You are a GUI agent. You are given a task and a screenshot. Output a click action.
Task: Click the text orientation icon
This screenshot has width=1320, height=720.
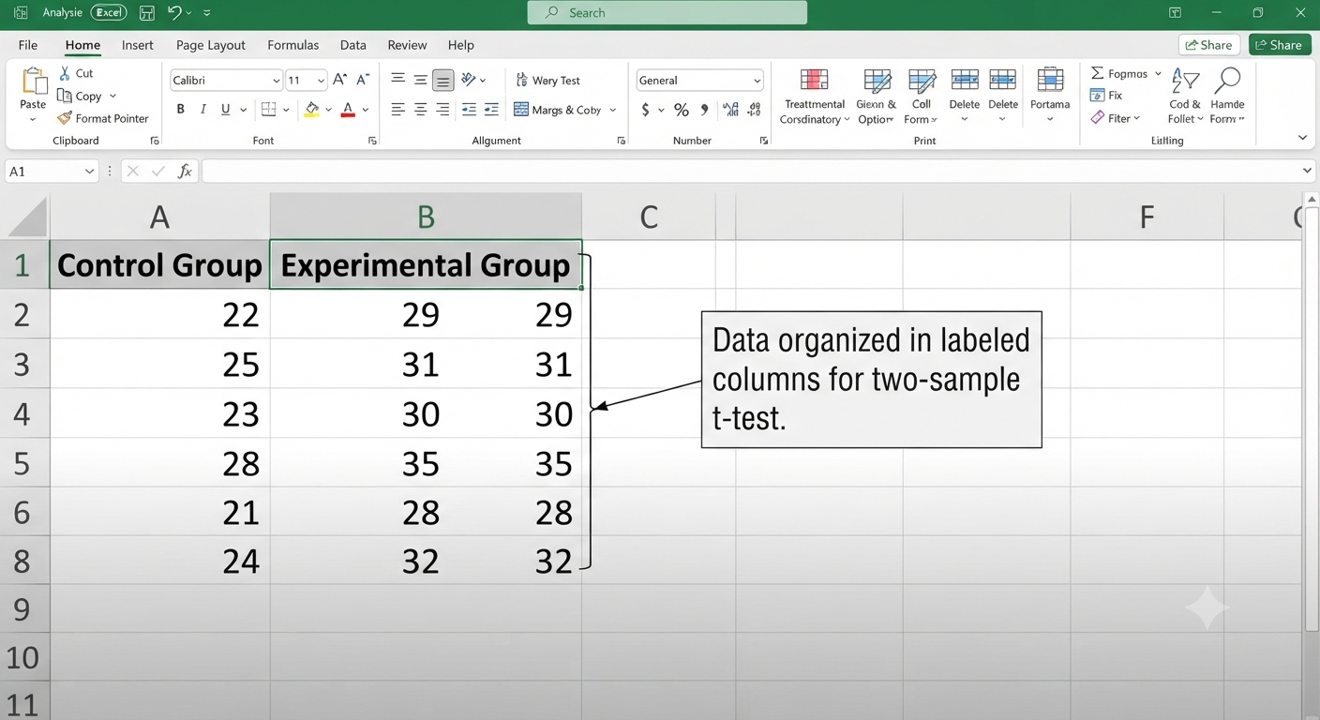point(469,80)
